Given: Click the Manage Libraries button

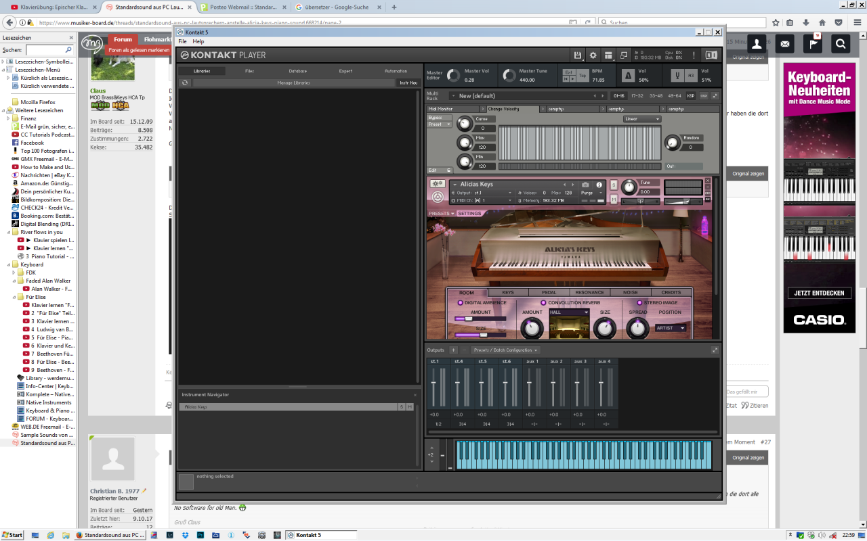Looking at the screenshot, I should pos(294,83).
